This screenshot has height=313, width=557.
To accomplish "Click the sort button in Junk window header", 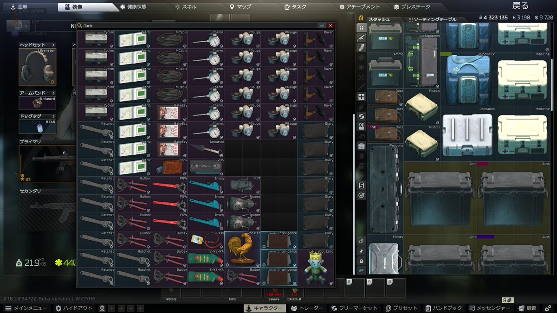I will pos(322,26).
